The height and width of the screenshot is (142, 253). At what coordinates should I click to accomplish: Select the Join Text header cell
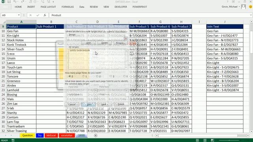tap(225, 26)
